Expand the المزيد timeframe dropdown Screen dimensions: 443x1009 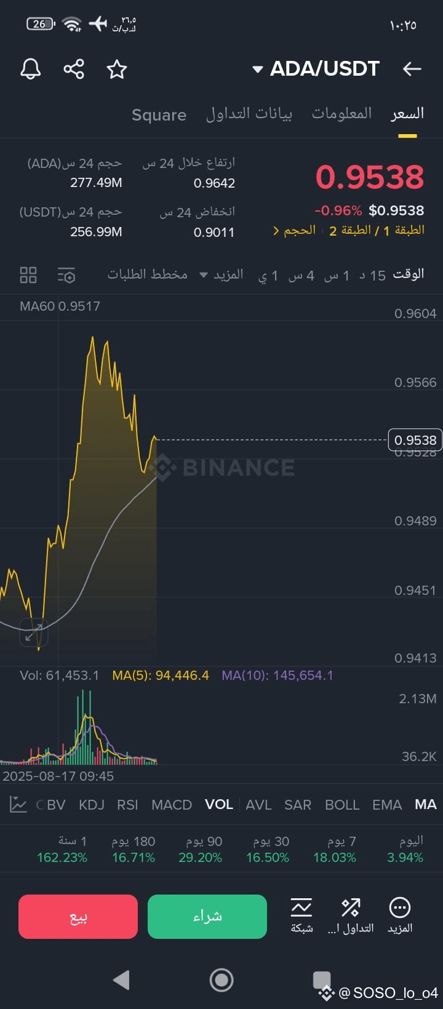tap(221, 274)
